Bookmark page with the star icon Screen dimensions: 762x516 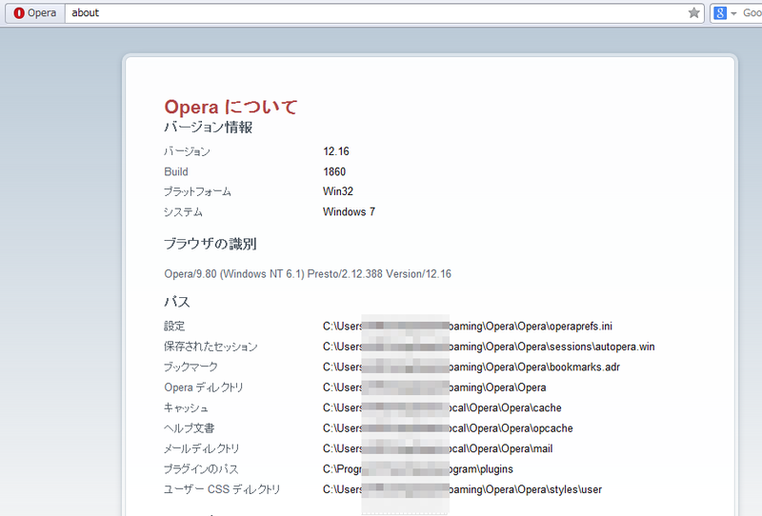[x=694, y=13]
